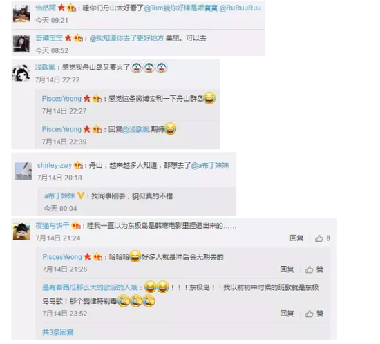380x344 pixels.
Task: Open 浅歌胤's panda avatar
Action: (x=21, y=73)
